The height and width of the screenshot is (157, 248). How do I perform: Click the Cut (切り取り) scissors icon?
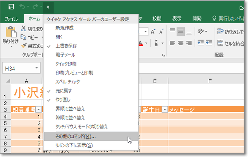pos(24,29)
